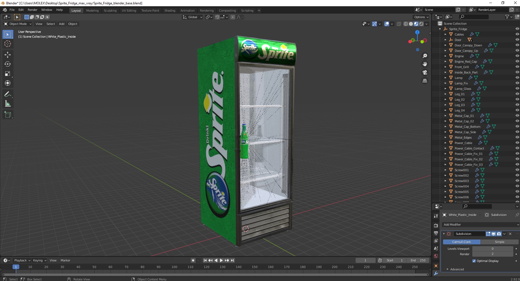Click the zoom view magnifier icon
The height and width of the screenshot is (281, 520).
(425, 56)
